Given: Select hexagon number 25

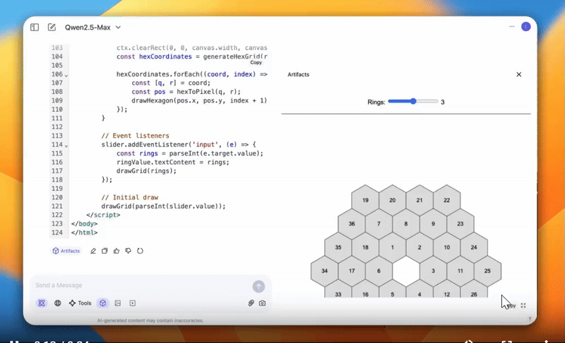Looking at the screenshot, I should 487,271.
